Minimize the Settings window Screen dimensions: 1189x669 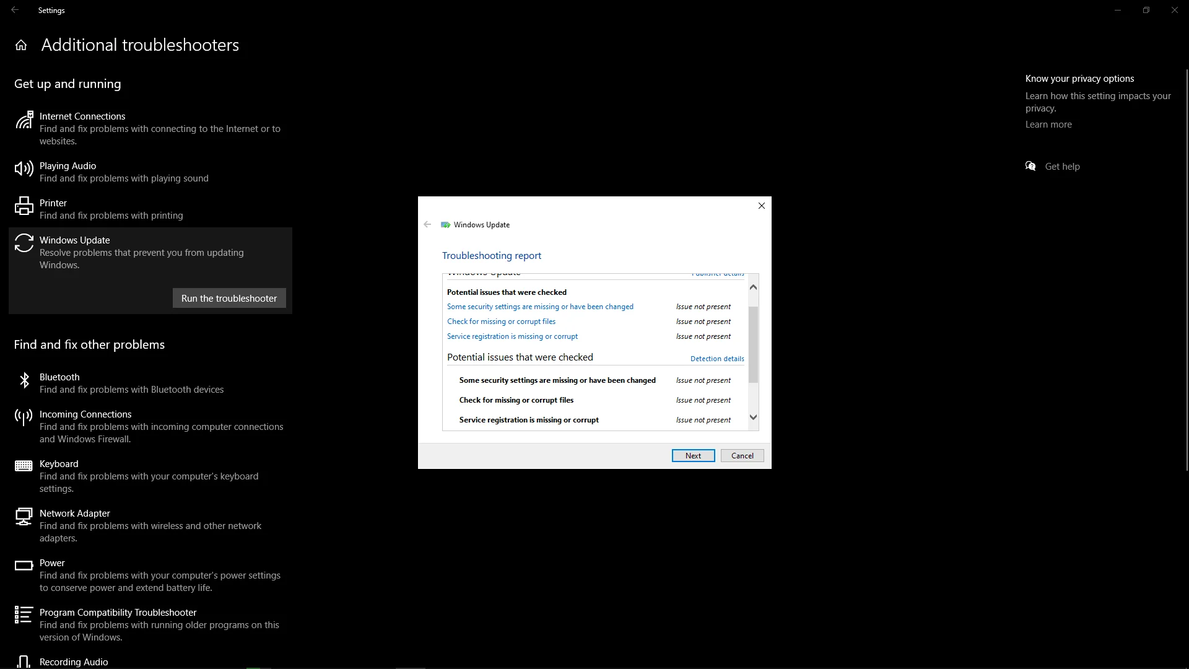(x=1118, y=10)
